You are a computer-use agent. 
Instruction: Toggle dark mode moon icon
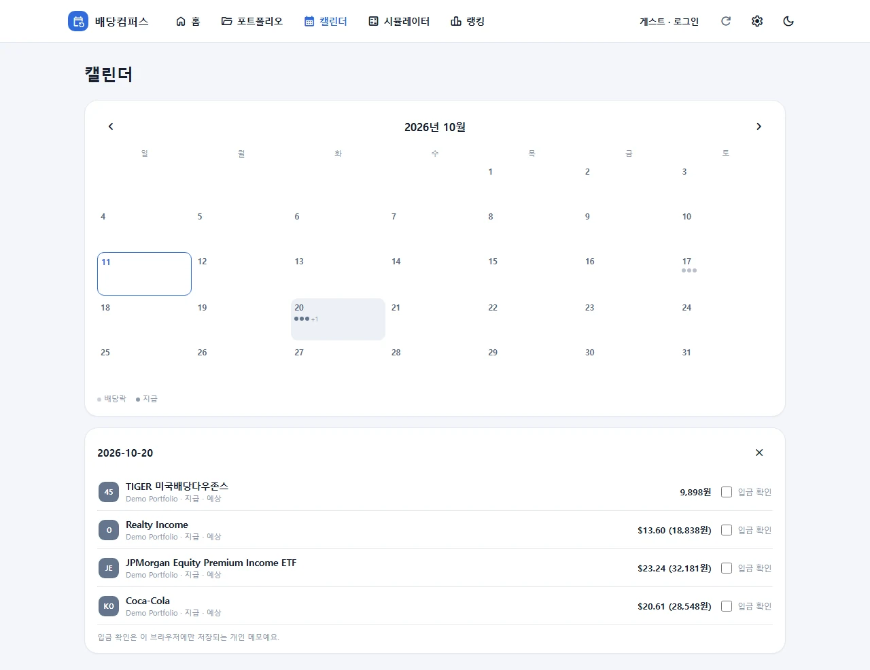tap(788, 21)
